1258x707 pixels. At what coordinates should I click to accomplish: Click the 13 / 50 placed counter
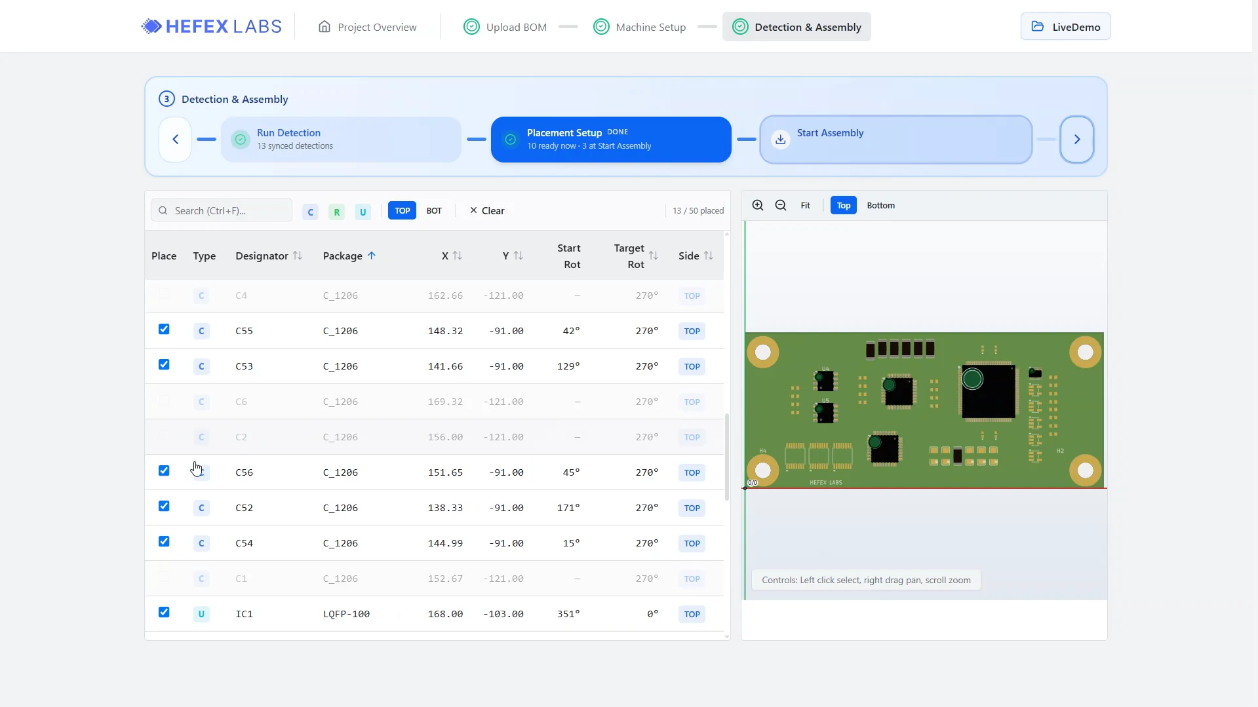pos(698,210)
